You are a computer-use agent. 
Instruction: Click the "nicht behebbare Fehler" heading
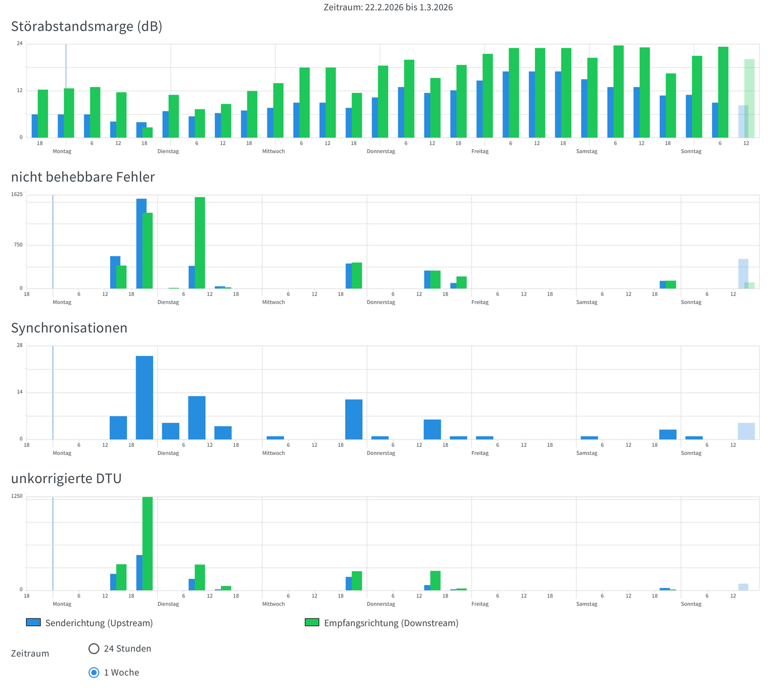pos(83,177)
